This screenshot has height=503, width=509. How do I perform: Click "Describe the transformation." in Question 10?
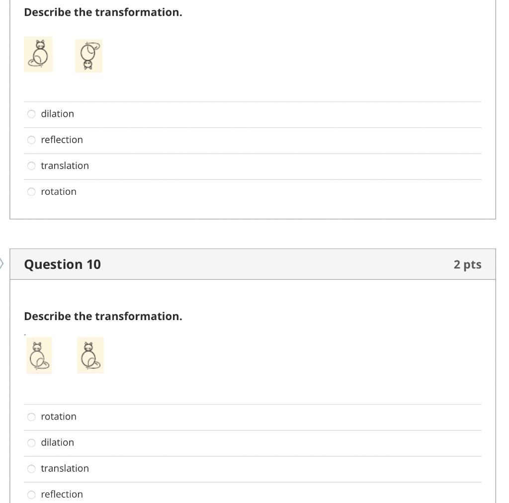[x=103, y=316]
